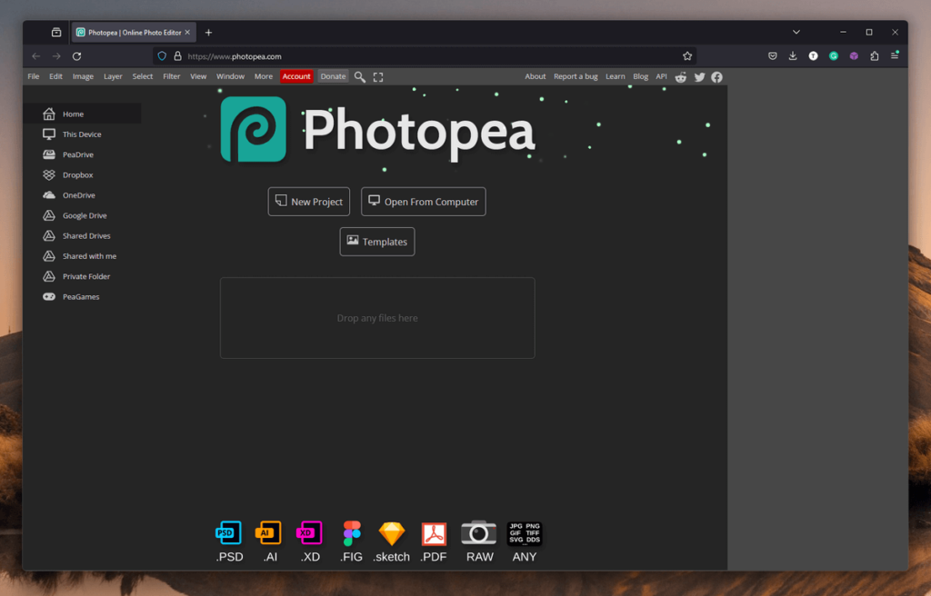931x596 pixels.
Task: Create a New Project
Action: pos(309,201)
